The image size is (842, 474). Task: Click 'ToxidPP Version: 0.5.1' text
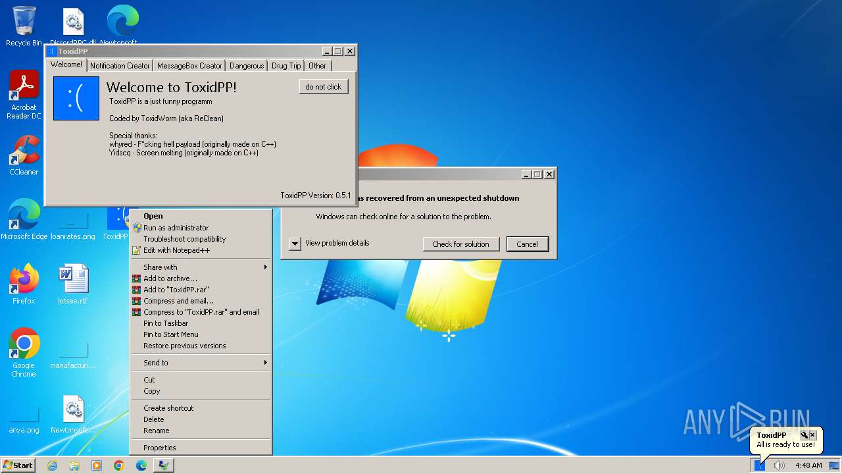point(316,196)
